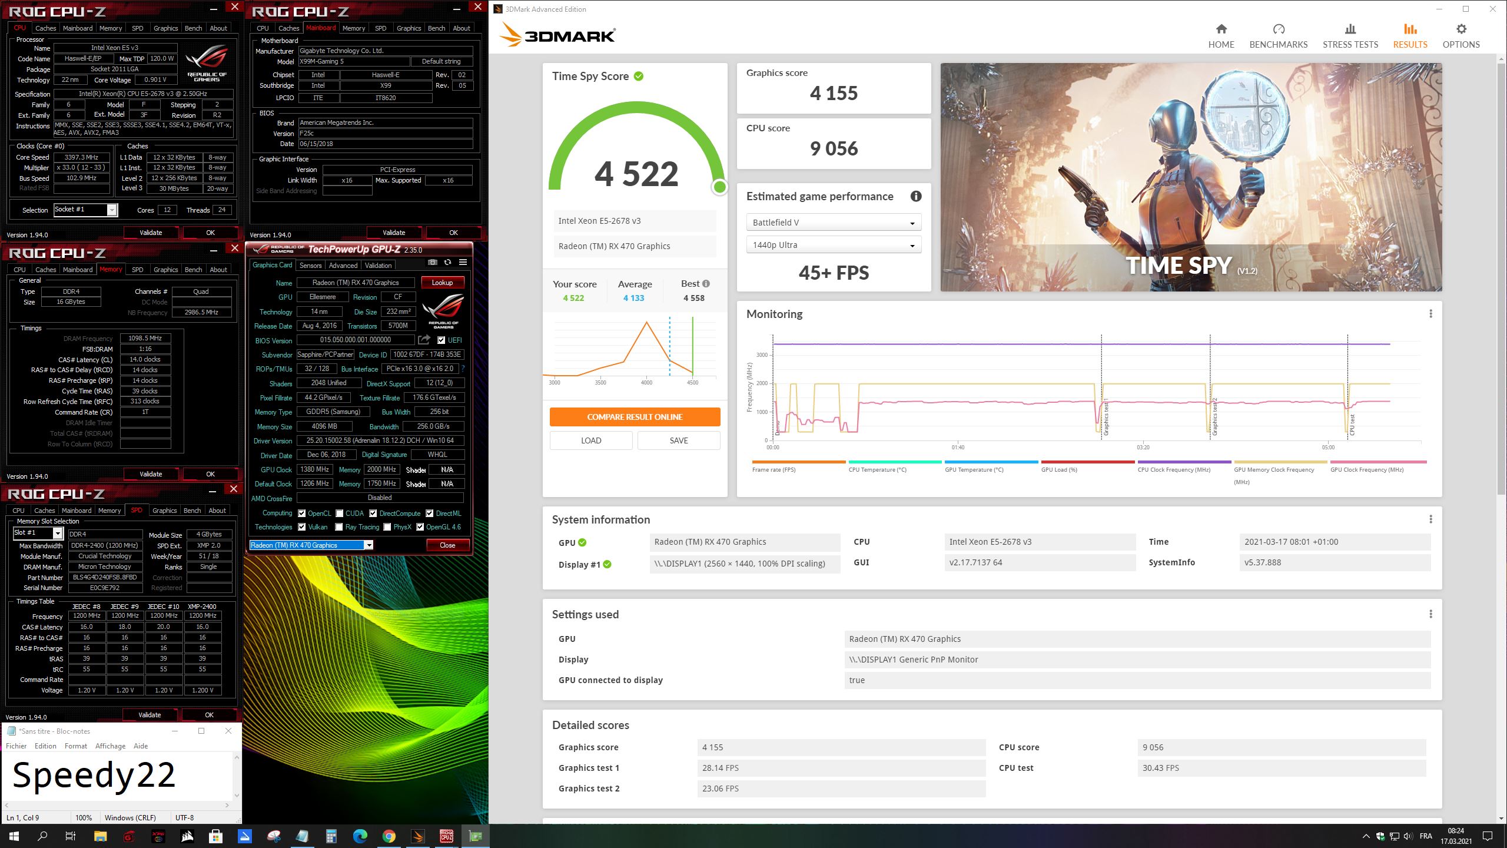Open the GPU-Z hamburger menu
The width and height of the screenshot is (1507, 848).
[463, 263]
